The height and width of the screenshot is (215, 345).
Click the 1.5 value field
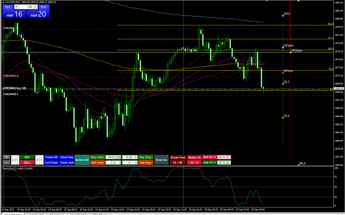[x=113, y=162]
